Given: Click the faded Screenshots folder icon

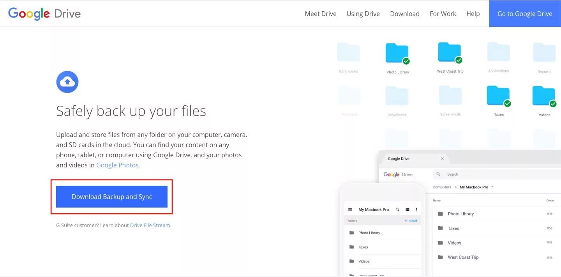Looking at the screenshot, I should coord(450,96).
